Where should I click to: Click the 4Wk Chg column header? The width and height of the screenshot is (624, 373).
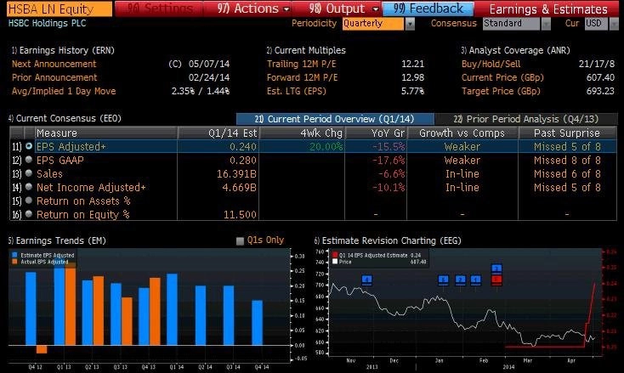tap(302, 133)
